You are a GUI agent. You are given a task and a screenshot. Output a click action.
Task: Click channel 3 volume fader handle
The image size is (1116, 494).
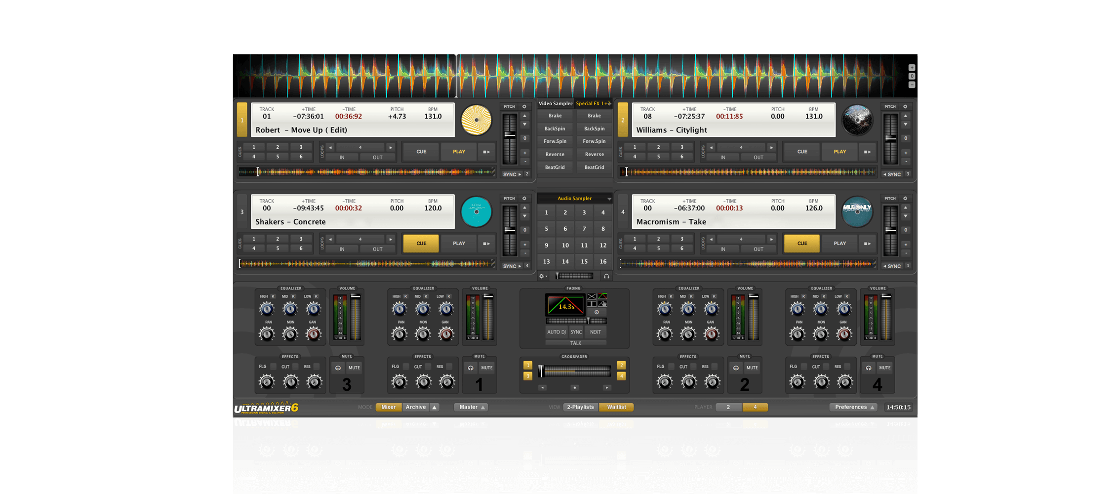click(356, 297)
